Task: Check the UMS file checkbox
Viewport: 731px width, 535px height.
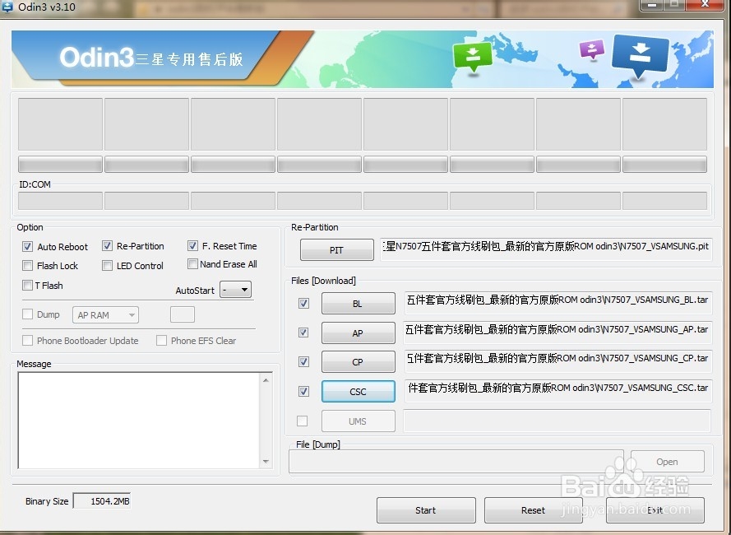Action: [x=302, y=421]
